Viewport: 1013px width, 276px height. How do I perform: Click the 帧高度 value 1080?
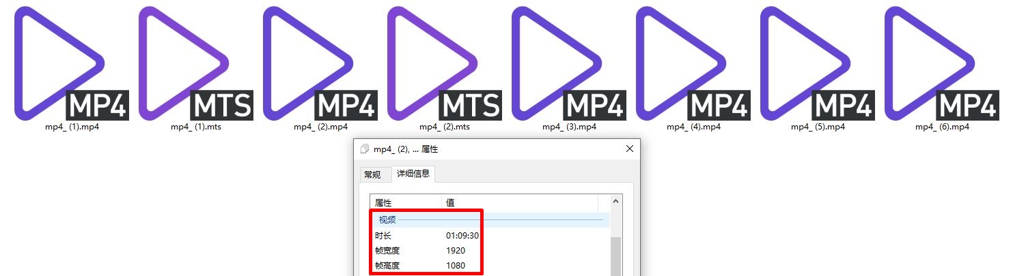coord(456,265)
